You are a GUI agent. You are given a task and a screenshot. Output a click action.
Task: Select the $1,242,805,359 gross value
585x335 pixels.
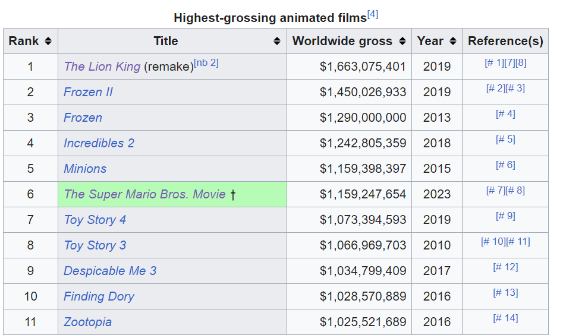363,143
